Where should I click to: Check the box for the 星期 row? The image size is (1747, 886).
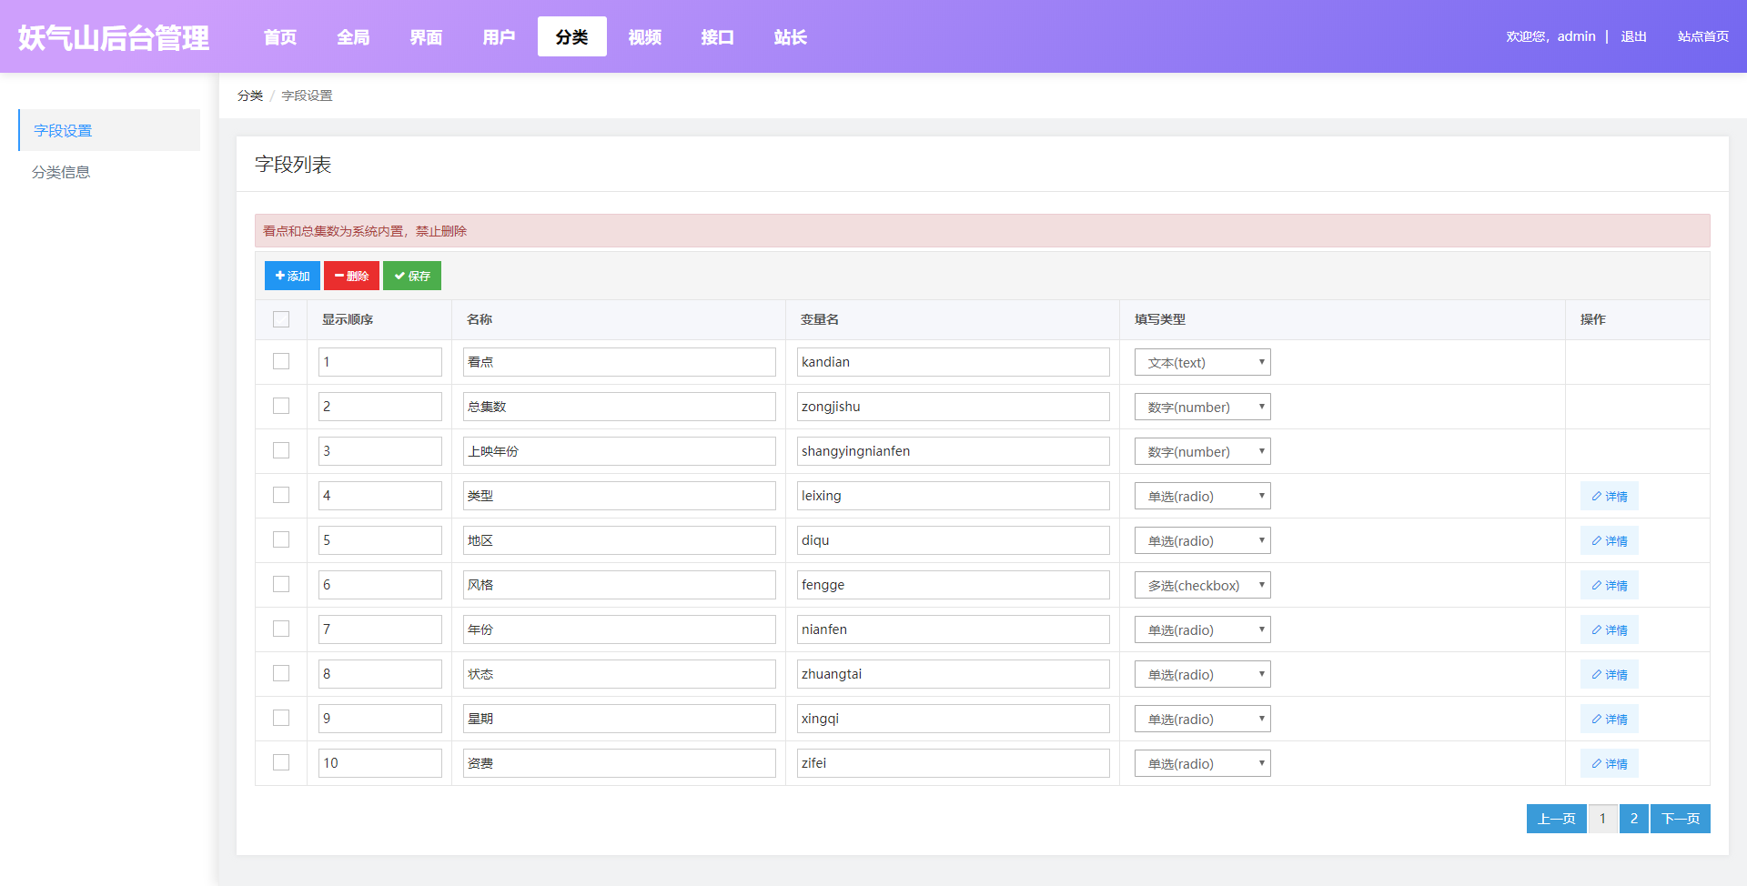pyautogui.click(x=281, y=718)
